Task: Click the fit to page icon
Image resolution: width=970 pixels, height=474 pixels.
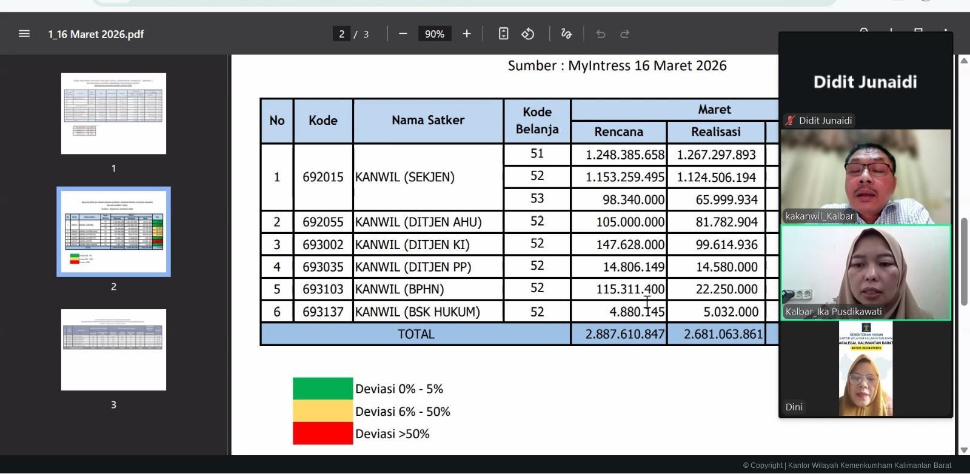Action: 503,34
